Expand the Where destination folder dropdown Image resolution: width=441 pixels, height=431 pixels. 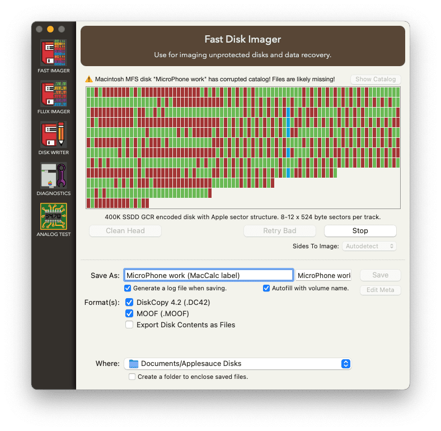point(345,364)
